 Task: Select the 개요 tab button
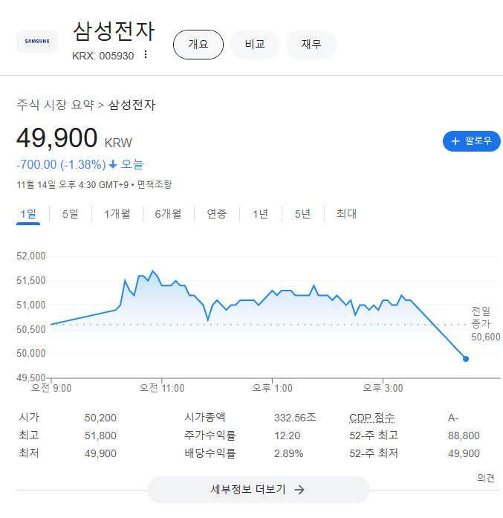(x=198, y=45)
